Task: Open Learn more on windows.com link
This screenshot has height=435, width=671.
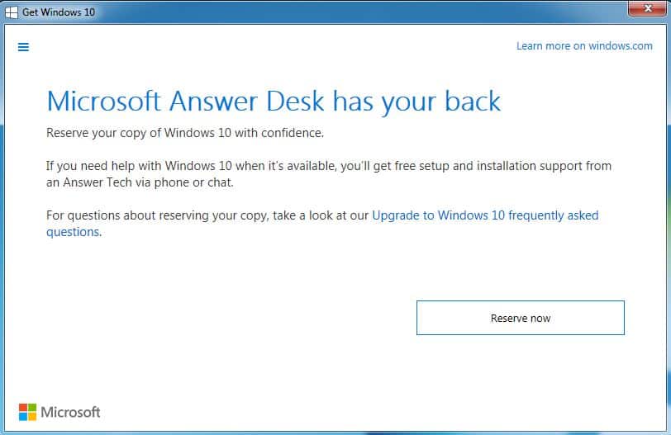Action: pyautogui.click(x=584, y=45)
